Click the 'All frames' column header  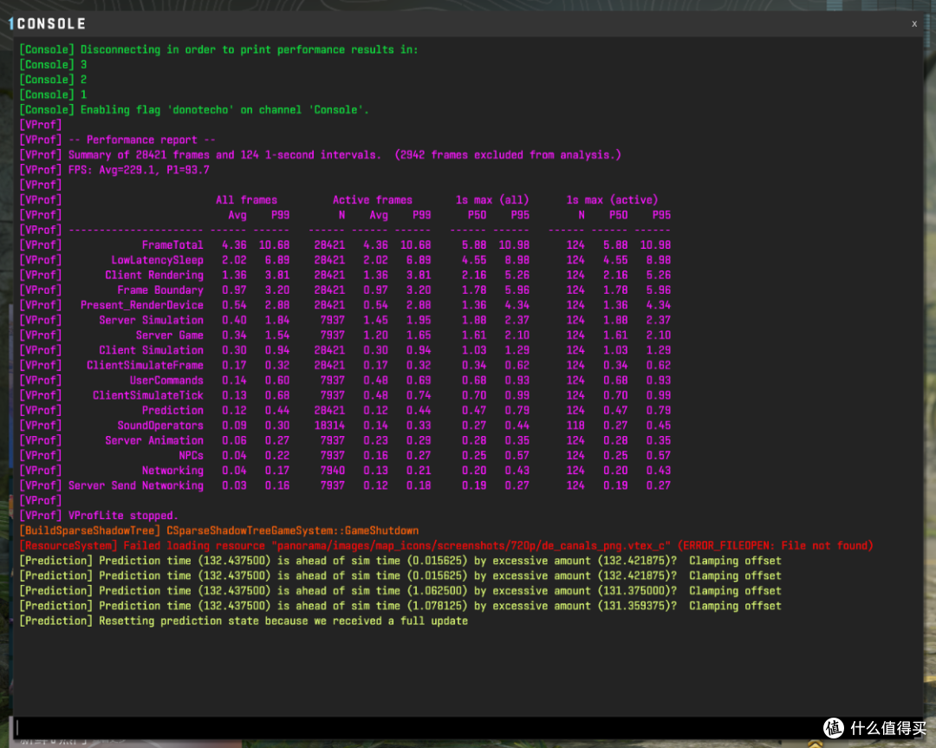pyautogui.click(x=246, y=200)
